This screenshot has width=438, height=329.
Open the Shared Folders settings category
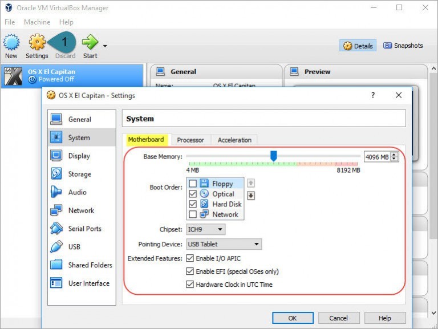tap(82, 265)
